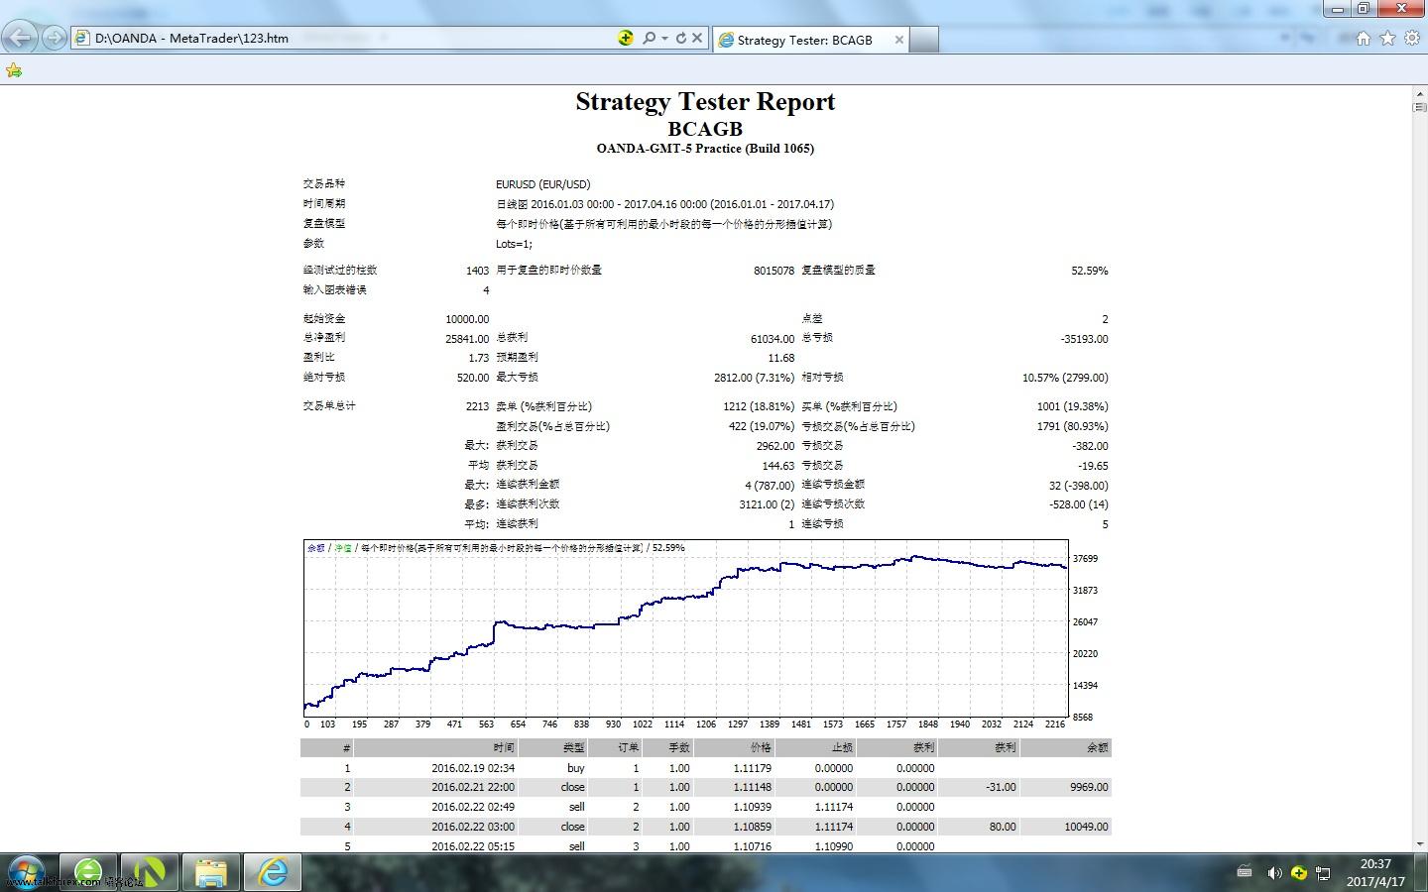
Task: Click the browser Forward arrow button
Action: point(55,38)
